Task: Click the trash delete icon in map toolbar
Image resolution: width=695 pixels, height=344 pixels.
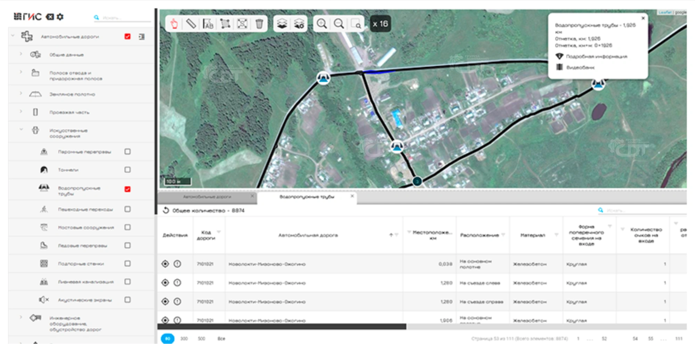Action: tap(259, 24)
